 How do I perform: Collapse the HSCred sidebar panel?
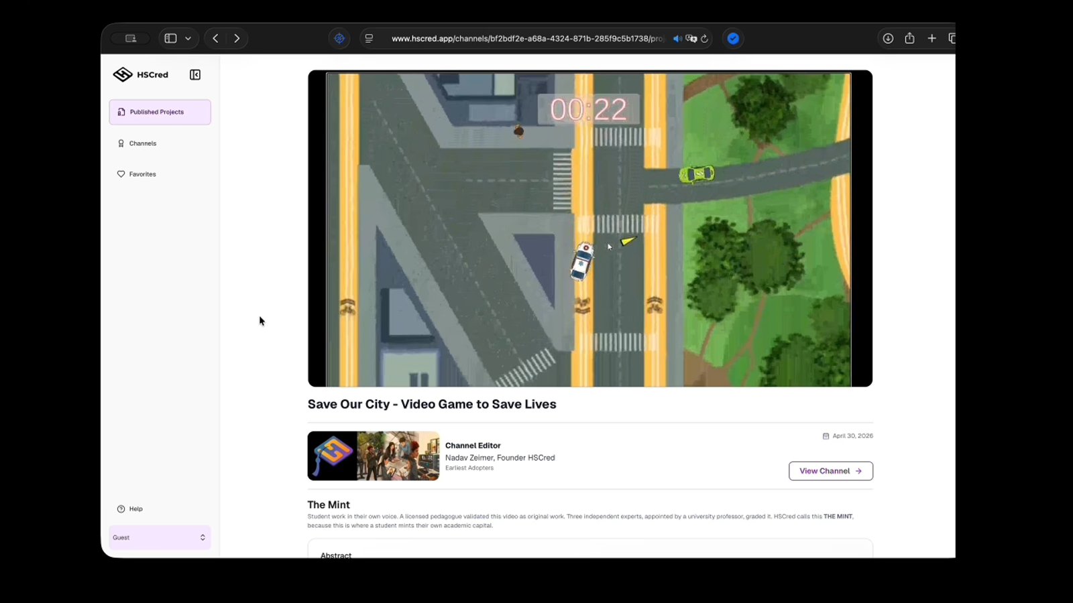[195, 74]
